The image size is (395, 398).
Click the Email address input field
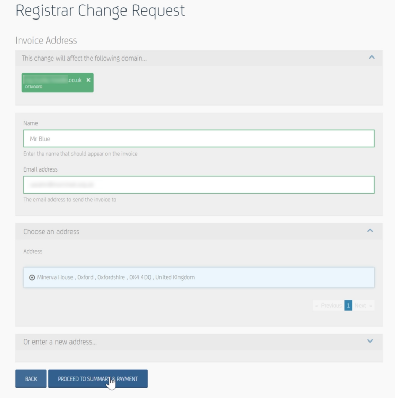pos(199,184)
